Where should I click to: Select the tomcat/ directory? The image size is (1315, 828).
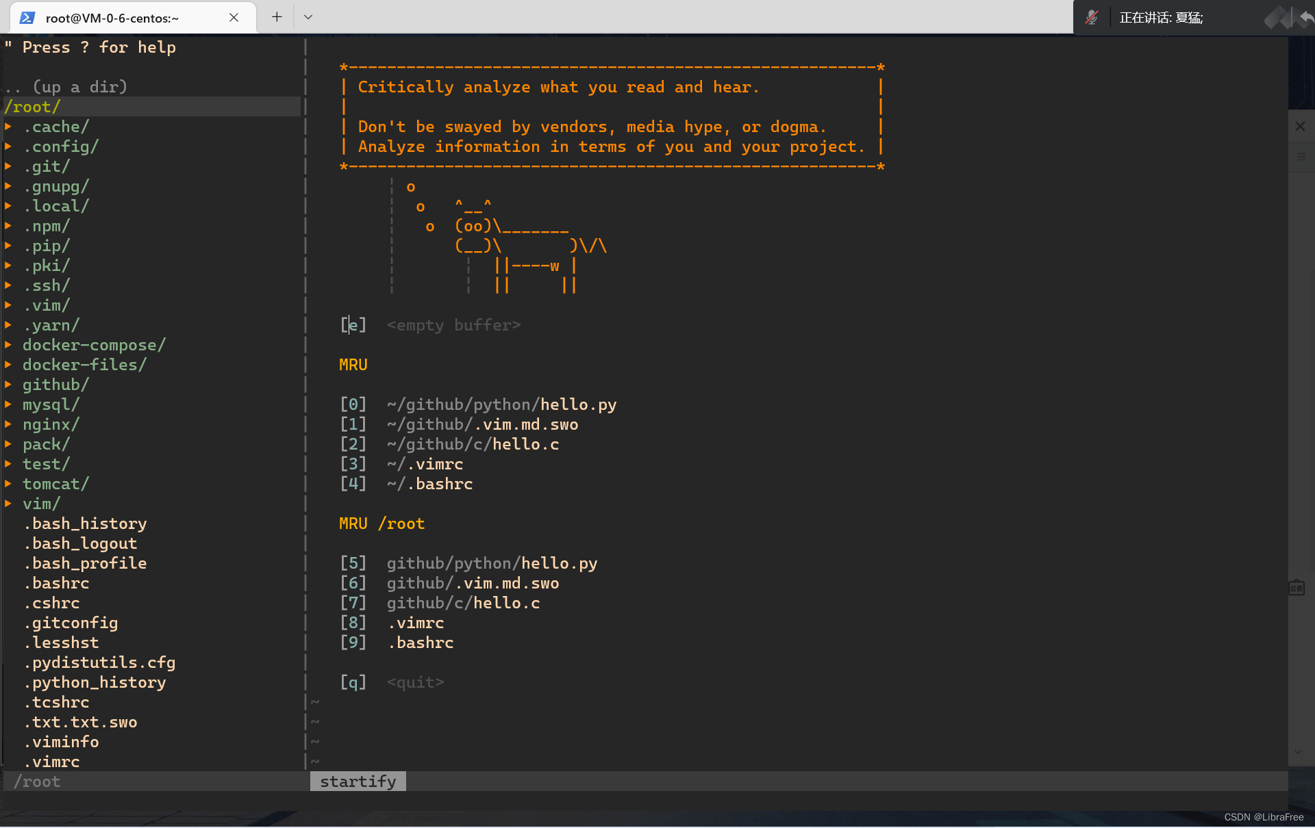(x=56, y=484)
